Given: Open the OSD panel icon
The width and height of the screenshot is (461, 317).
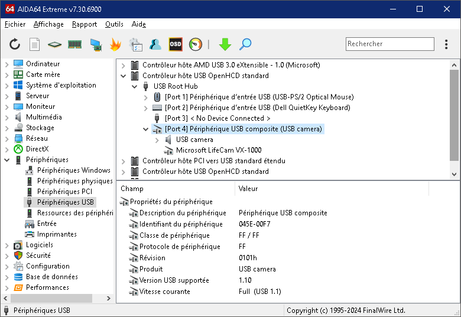Looking at the screenshot, I should click(x=176, y=44).
